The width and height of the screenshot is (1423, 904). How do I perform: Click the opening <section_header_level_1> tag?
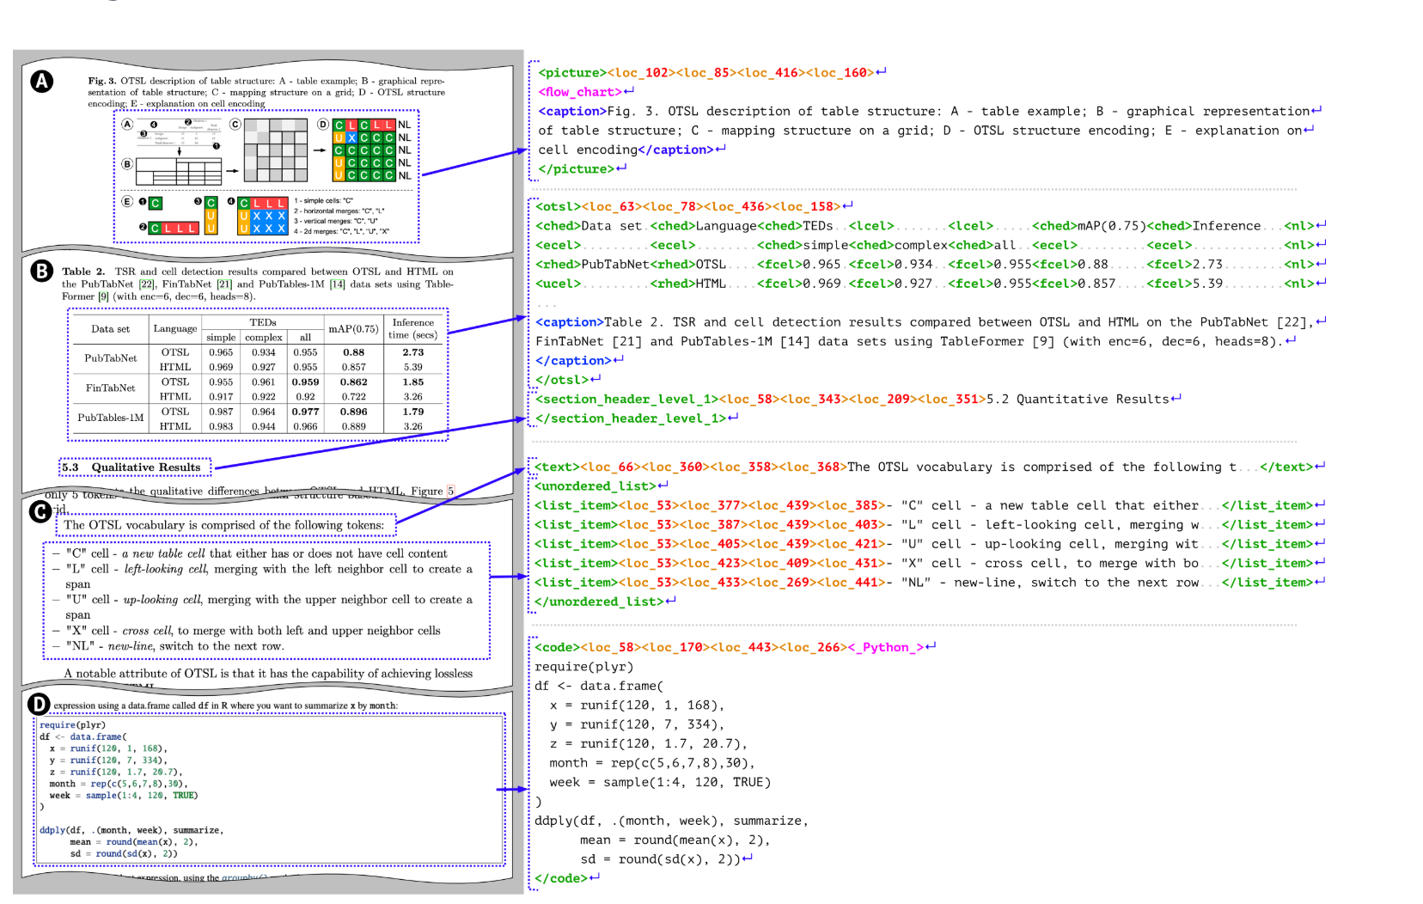(626, 400)
